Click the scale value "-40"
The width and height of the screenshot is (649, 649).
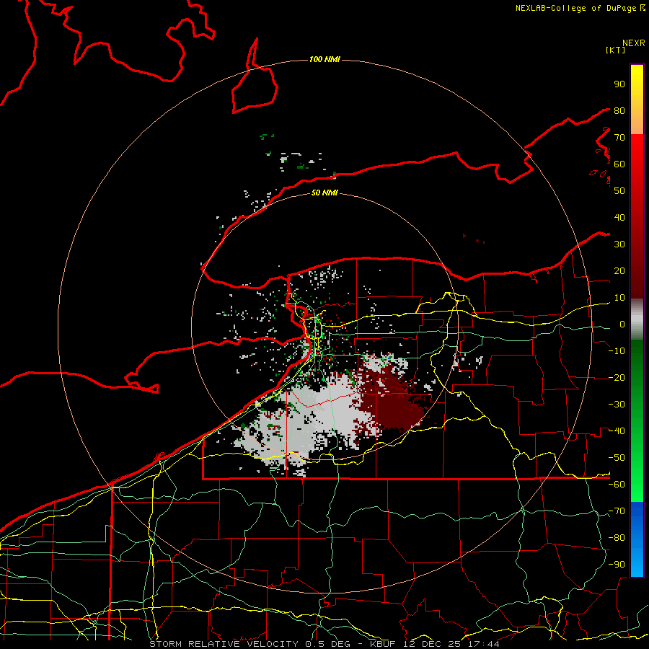tap(617, 431)
